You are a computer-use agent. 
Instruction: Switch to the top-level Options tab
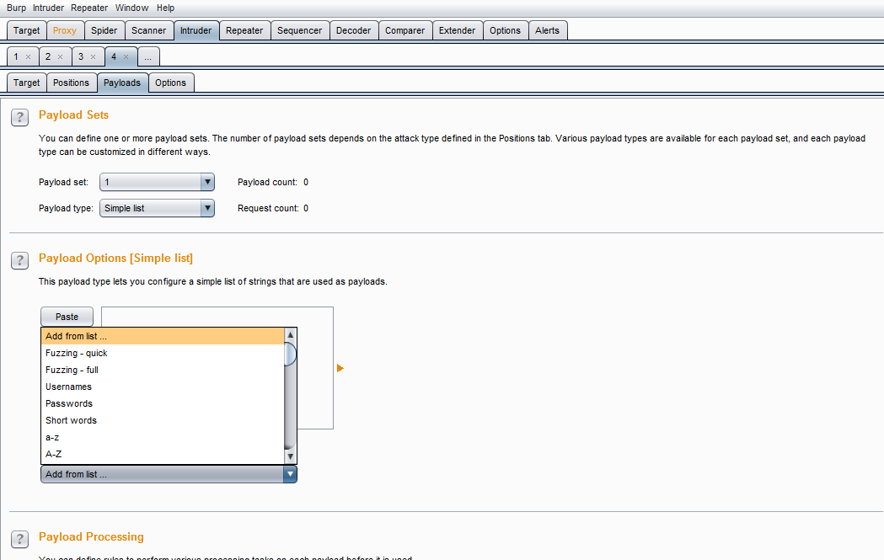point(505,30)
